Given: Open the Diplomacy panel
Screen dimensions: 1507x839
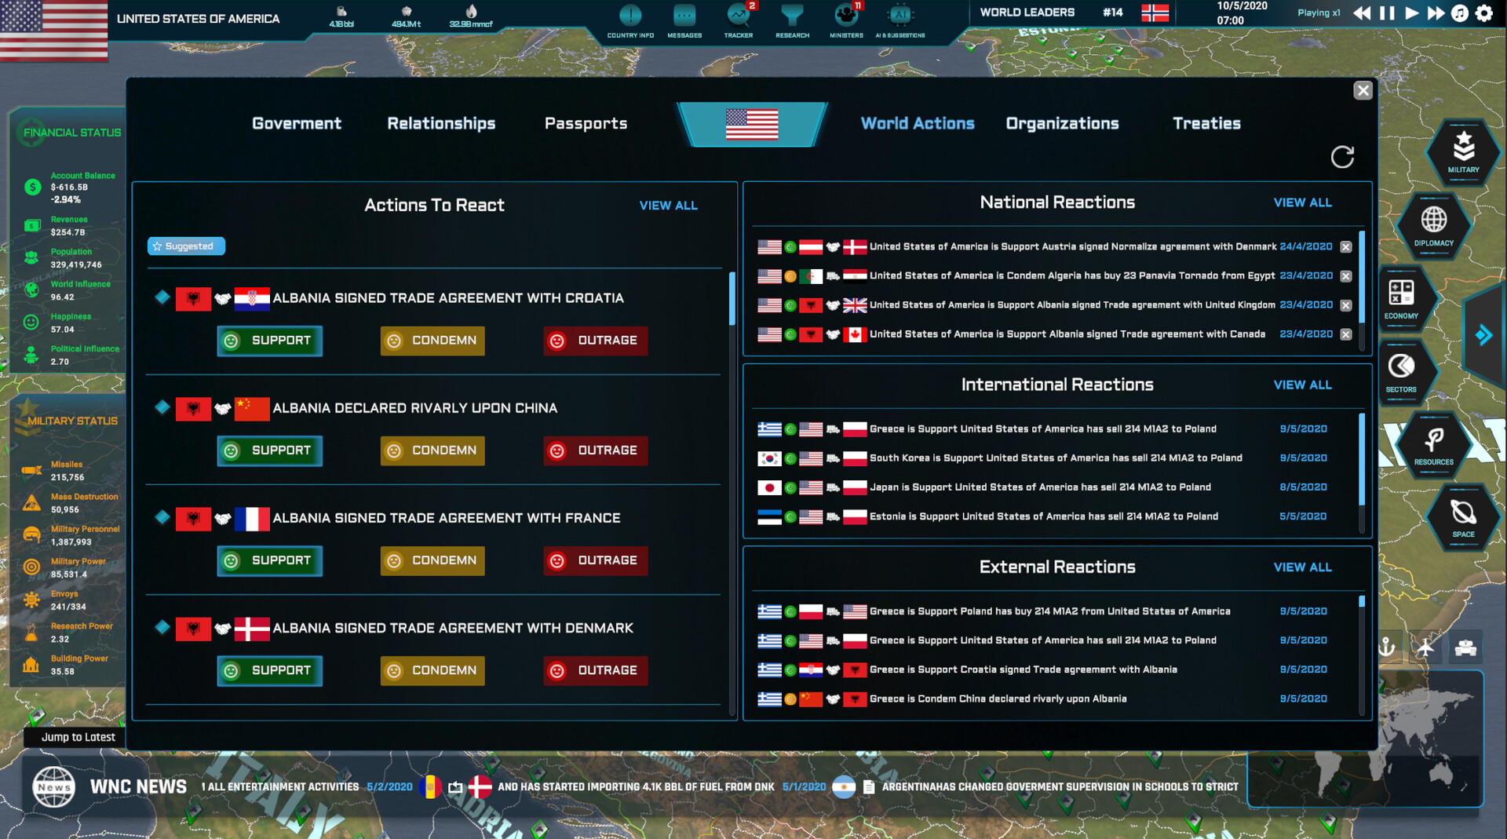Looking at the screenshot, I should (x=1434, y=227).
